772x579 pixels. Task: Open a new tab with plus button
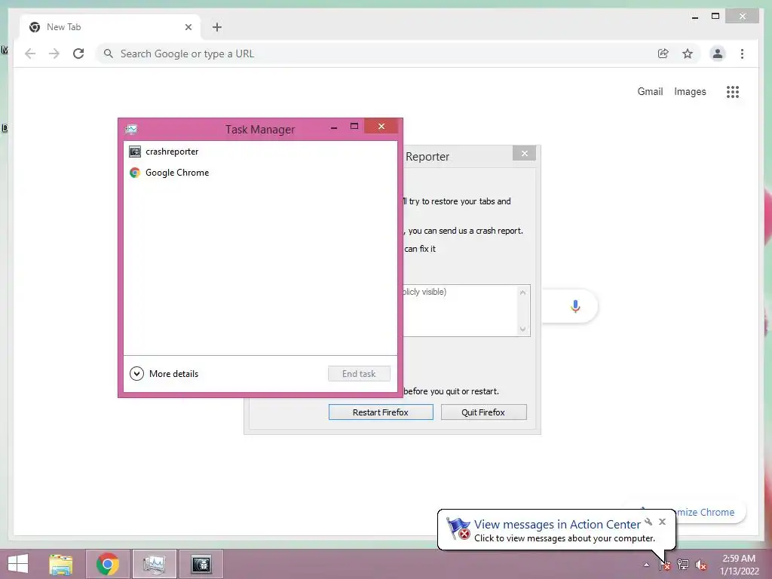click(x=217, y=27)
